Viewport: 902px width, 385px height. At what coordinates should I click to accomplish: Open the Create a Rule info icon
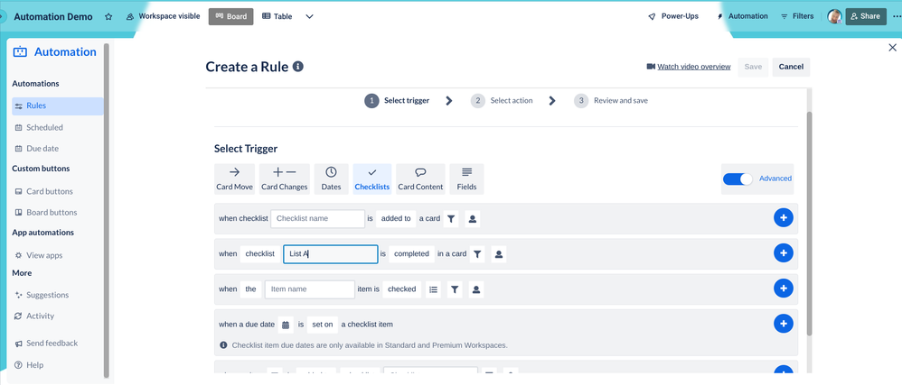coord(298,67)
